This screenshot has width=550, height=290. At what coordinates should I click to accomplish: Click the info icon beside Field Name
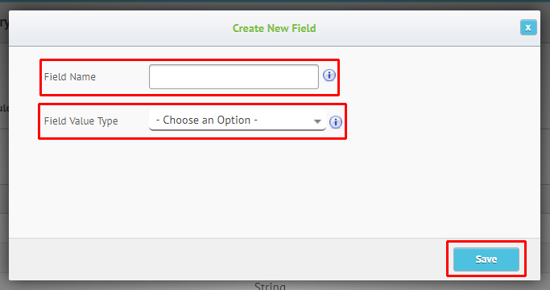point(329,76)
